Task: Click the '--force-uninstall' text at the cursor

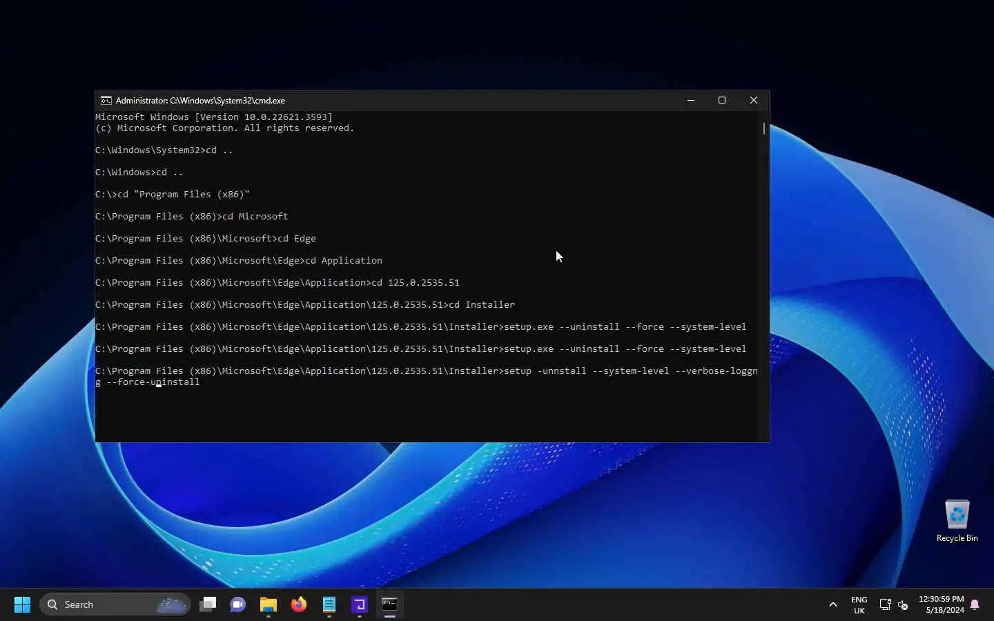Action: tap(153, 382)
